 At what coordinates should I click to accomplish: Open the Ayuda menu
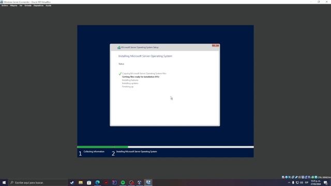pos(48,6)
